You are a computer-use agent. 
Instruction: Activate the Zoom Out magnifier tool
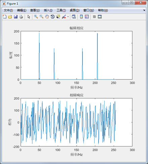(41, 17)
